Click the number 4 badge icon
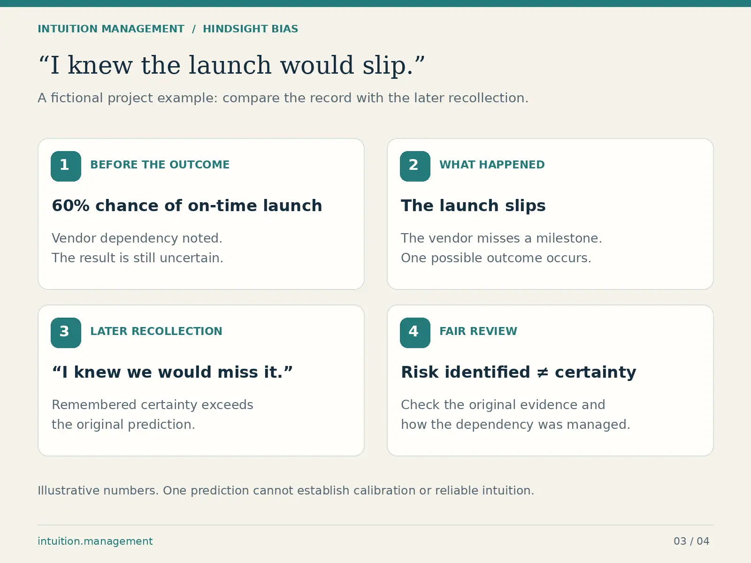The image size is (751, 563). [415, 333]
